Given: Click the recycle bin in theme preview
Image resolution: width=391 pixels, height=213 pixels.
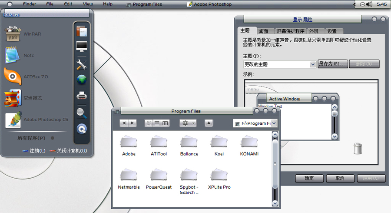Looking at the screenshot, I should click(x=358, y=148).
